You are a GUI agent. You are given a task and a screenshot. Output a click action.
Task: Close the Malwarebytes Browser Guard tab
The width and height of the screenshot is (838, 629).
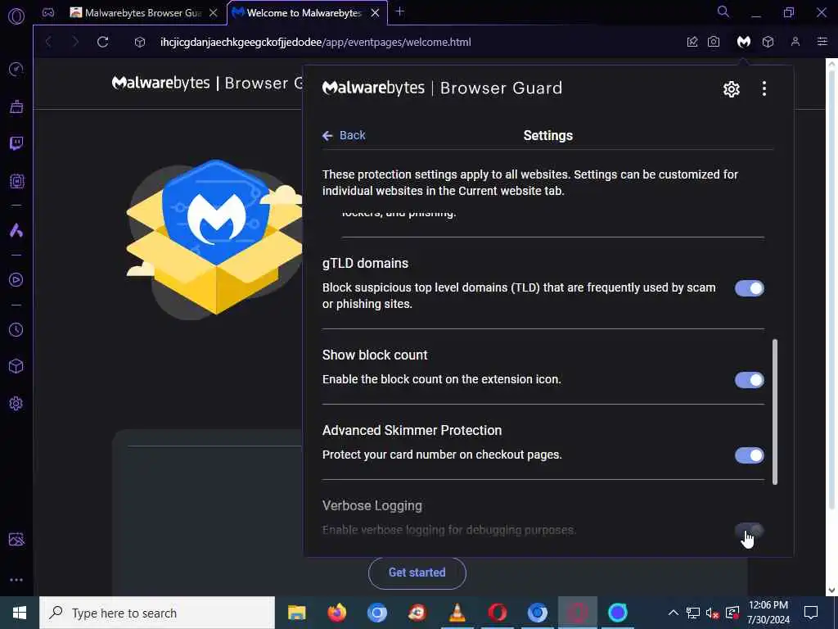tap(214, 13)
